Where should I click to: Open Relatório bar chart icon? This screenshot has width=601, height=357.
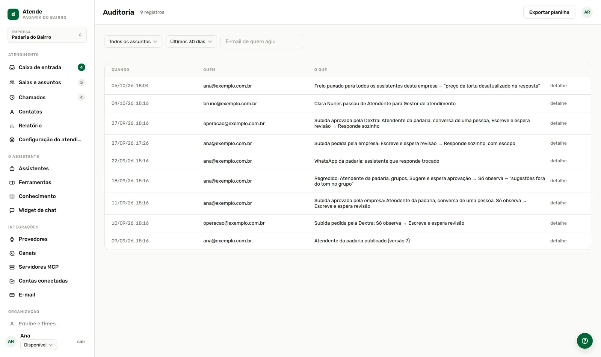(12, 126)
